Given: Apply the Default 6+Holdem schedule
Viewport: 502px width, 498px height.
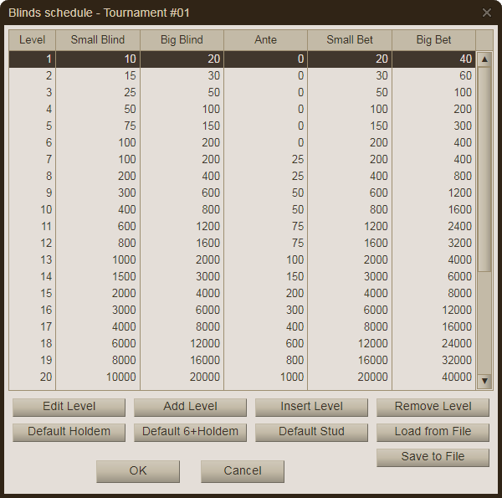Looking at the screenshot, I should (190, 432).
